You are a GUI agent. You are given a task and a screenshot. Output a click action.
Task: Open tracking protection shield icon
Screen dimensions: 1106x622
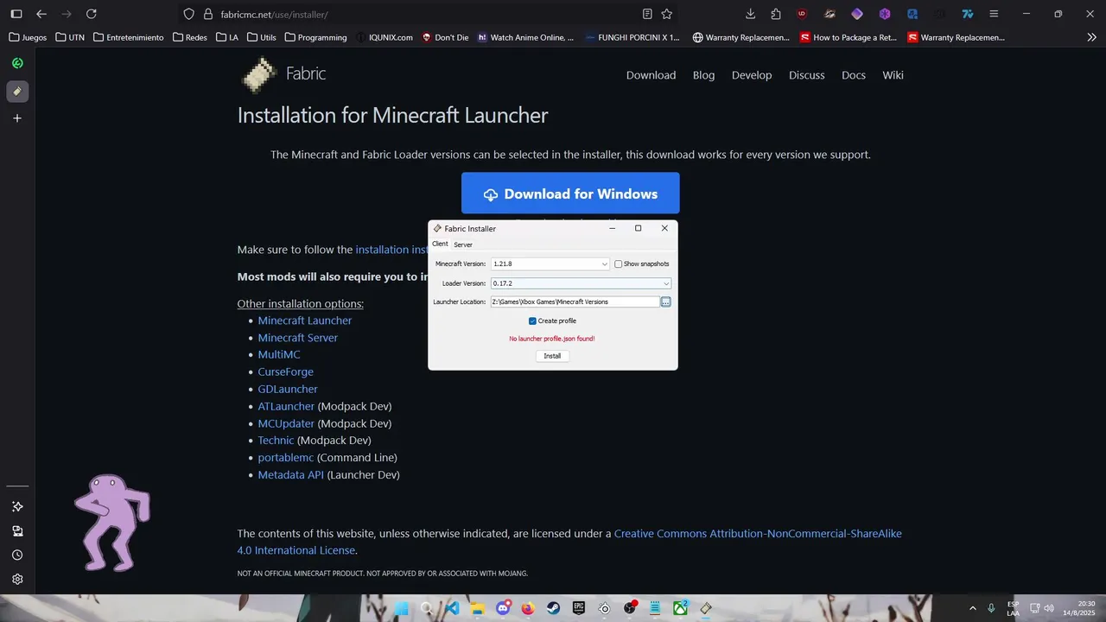click(189, 14)
